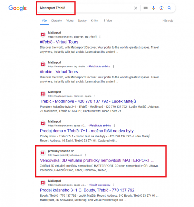
Task: Click Matterport site name above #třebíč result
Action: pyautogui.click(x=55, y=33)
